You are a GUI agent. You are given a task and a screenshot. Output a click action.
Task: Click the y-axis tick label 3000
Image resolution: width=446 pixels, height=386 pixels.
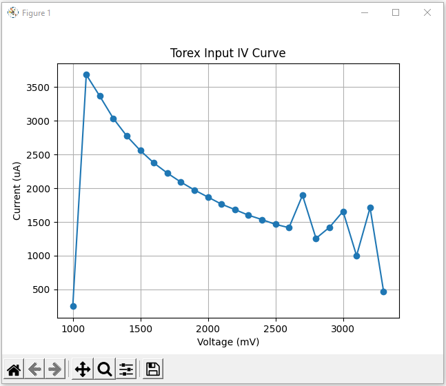tap(38, 121)
